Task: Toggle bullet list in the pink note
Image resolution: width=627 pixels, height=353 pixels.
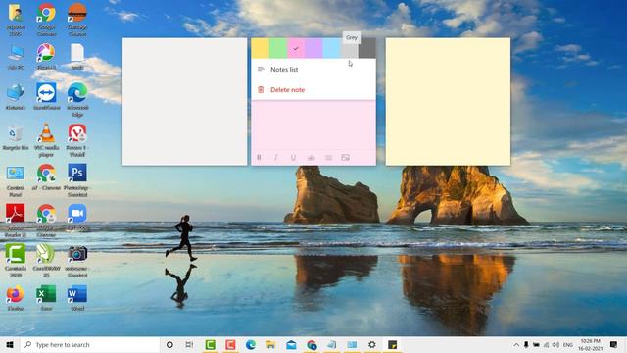Action: [x=328, y=158]
